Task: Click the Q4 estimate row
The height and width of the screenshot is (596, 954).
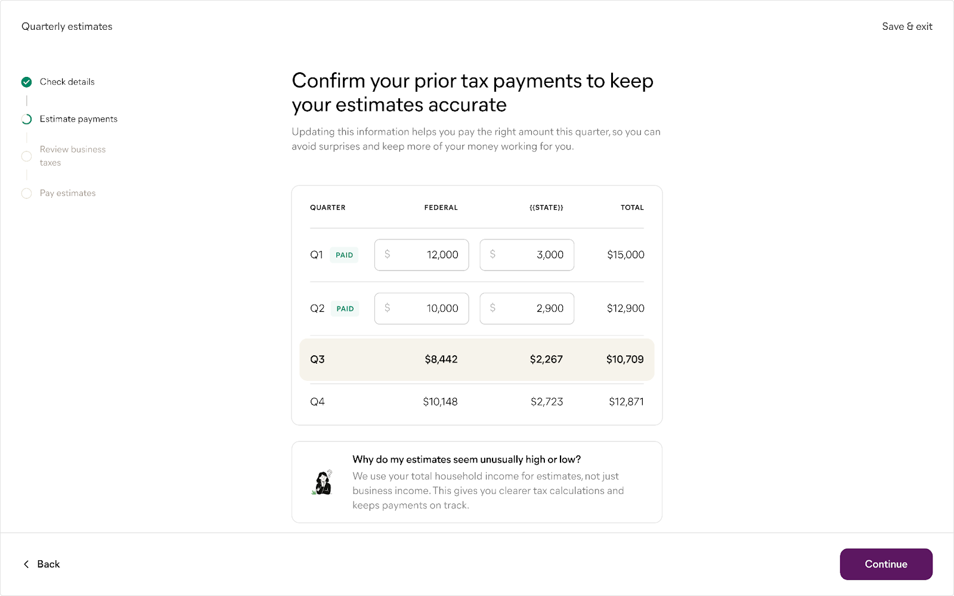Action: click(x=476, y=402)
